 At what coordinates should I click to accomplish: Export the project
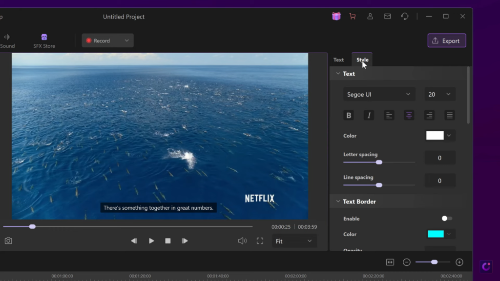click(446, 40)
